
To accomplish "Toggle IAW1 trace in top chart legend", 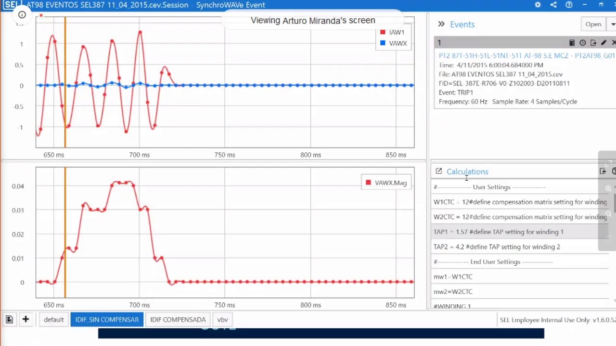I will click(x=392, y=32).
